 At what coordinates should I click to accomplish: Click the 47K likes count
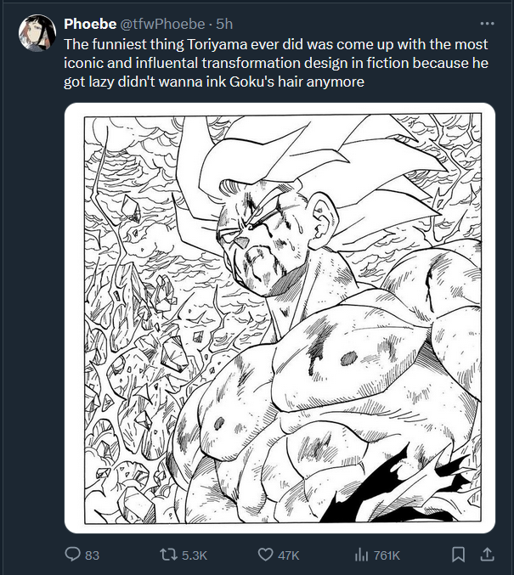288,555
